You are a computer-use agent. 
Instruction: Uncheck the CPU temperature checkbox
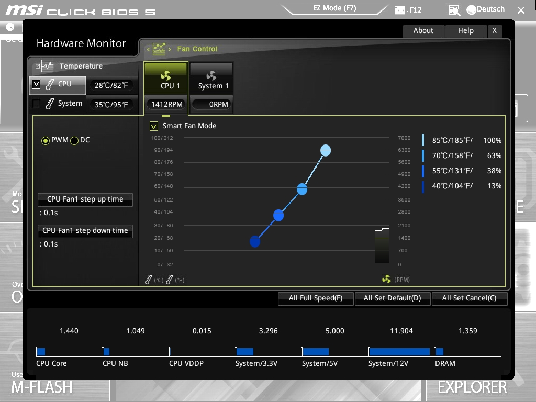(36, 84)
